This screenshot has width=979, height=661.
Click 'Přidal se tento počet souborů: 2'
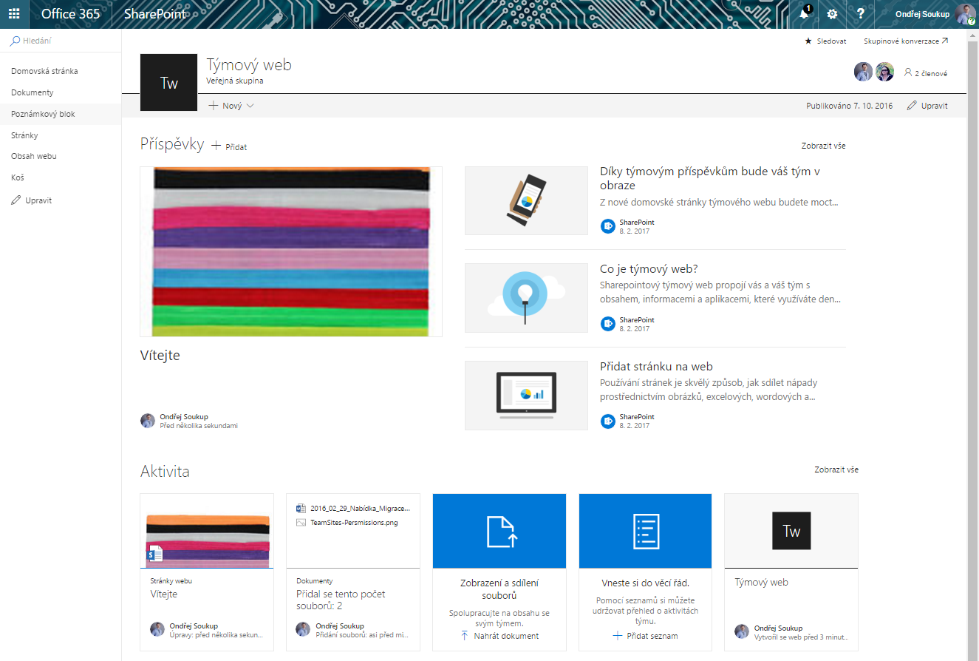tap(341, 600)
